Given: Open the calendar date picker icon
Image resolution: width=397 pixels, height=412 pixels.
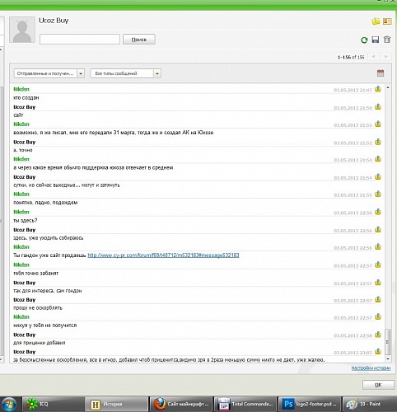Looking at the screenshot, I should tap(381, 73).
